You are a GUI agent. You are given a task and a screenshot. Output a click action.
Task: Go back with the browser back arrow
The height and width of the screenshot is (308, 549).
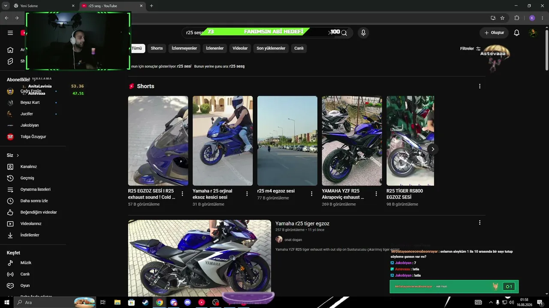pos(6,18)
